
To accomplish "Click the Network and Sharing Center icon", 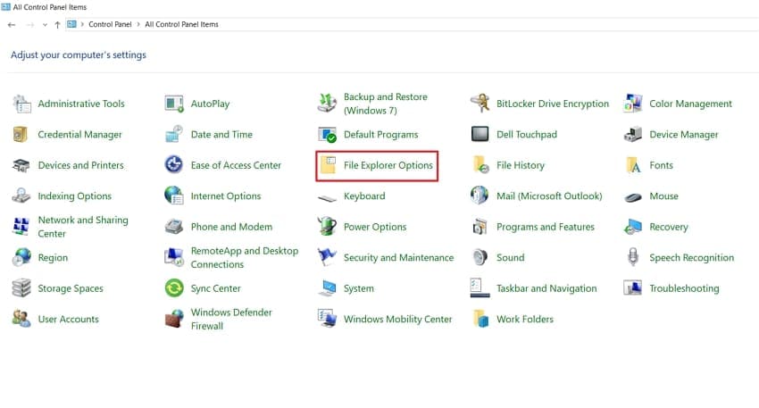I will (x=21, y=227).
